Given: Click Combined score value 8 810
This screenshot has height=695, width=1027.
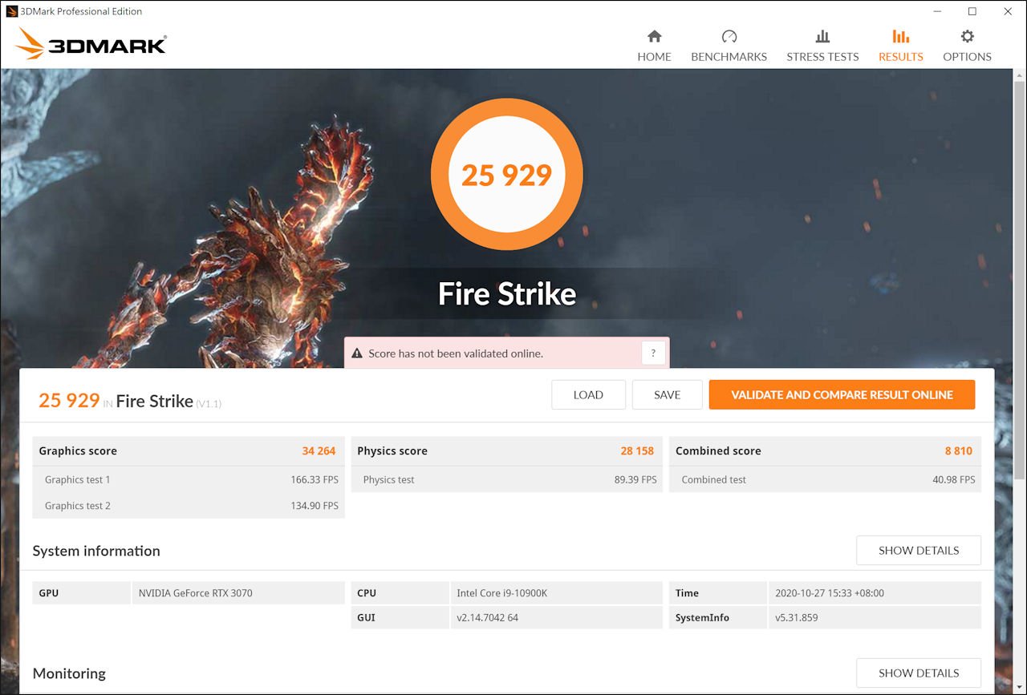Looking at the screenshot, I should [958, 451].
